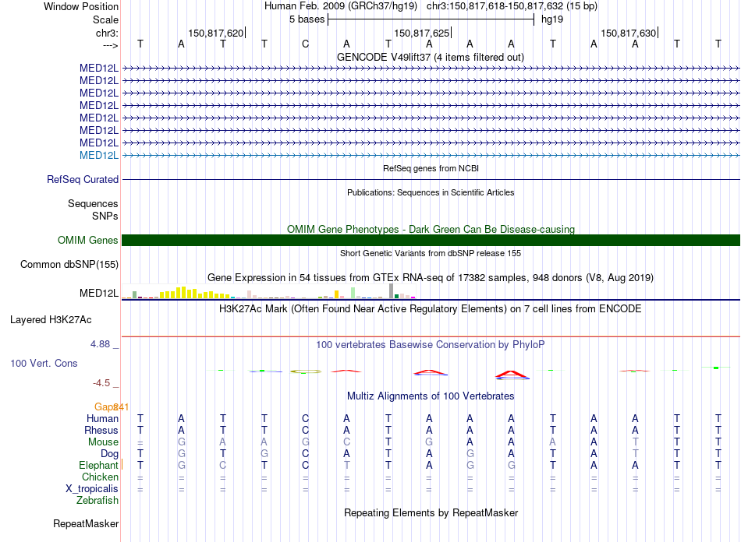Click the X_tropicalis alignment row label
The height and width of the screenshot is (542, 741).
click(x=92, y=489)
